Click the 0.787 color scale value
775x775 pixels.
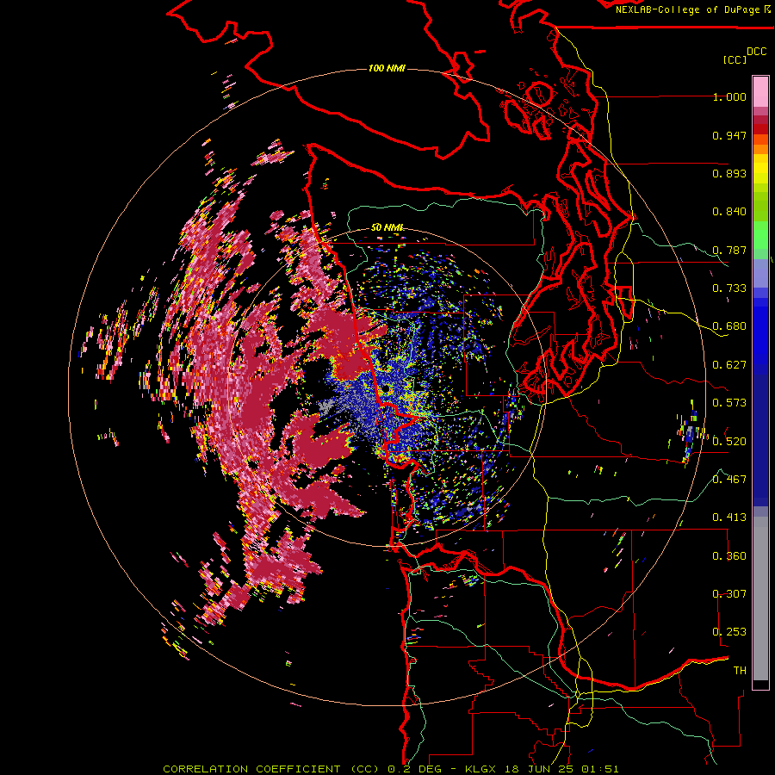729,250
